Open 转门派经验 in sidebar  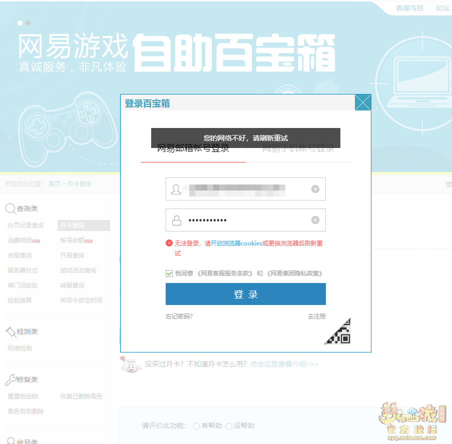pos(23,285)
